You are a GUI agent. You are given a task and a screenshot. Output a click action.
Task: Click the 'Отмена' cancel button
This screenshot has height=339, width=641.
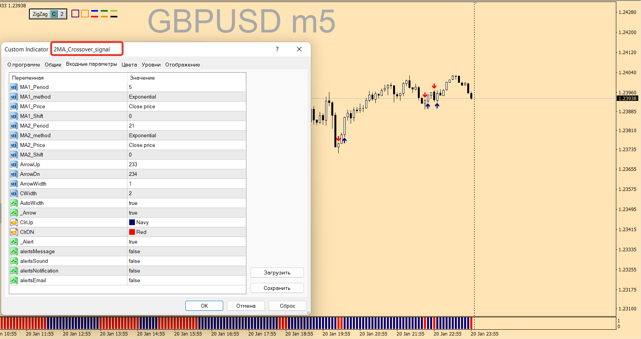246,306
